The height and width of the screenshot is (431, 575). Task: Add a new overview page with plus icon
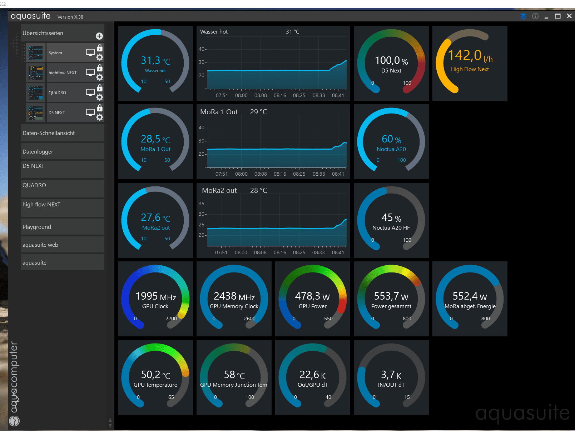99,36
